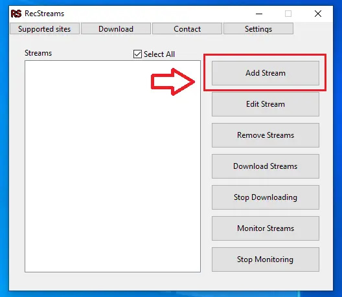Viewport: 342px width, 297px height.
Task: Minimize the RecStreams window
Action: click(x=259, y=14)
